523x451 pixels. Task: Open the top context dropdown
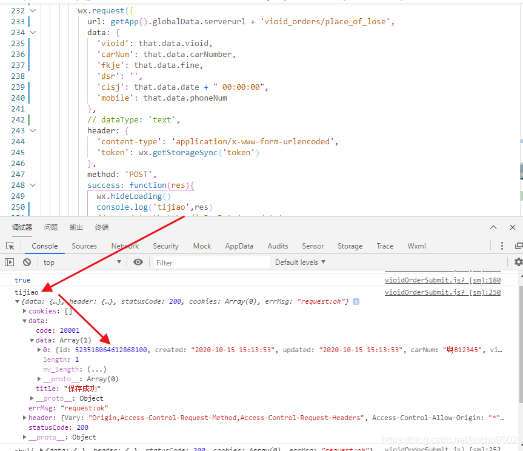pos(82,262)
